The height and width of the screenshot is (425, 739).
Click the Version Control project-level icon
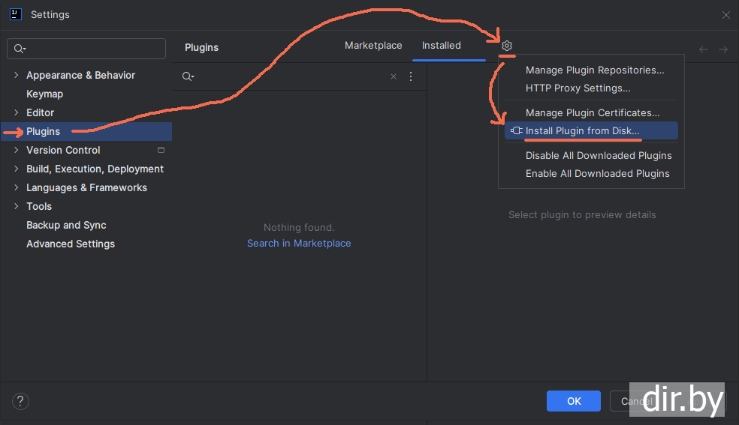coord(161,150)
